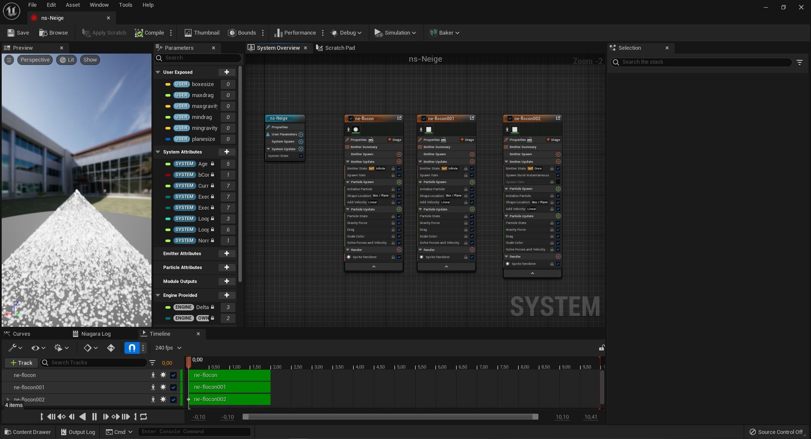Click the Track add button
This screenshot has width=811, height=439.
(21, 363)
